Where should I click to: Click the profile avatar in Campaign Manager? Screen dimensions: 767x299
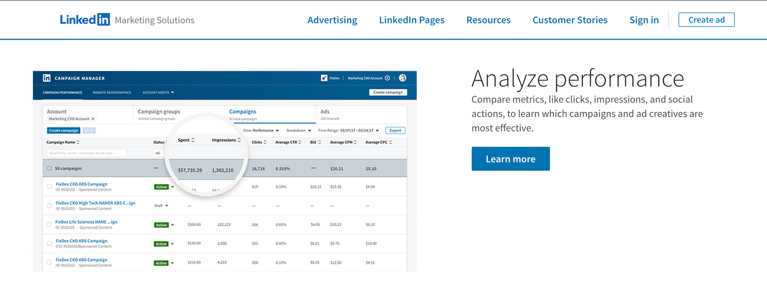tap(403, 78)
